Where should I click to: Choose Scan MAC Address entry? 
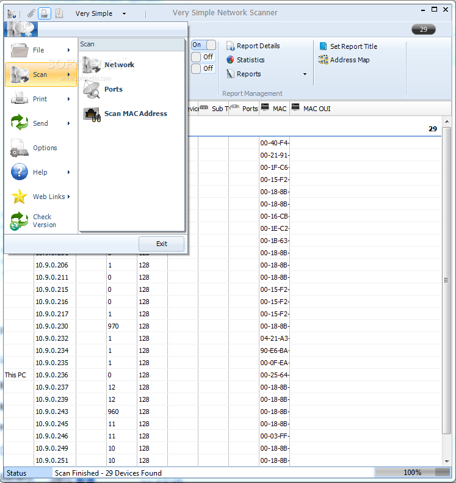point(132,114)
